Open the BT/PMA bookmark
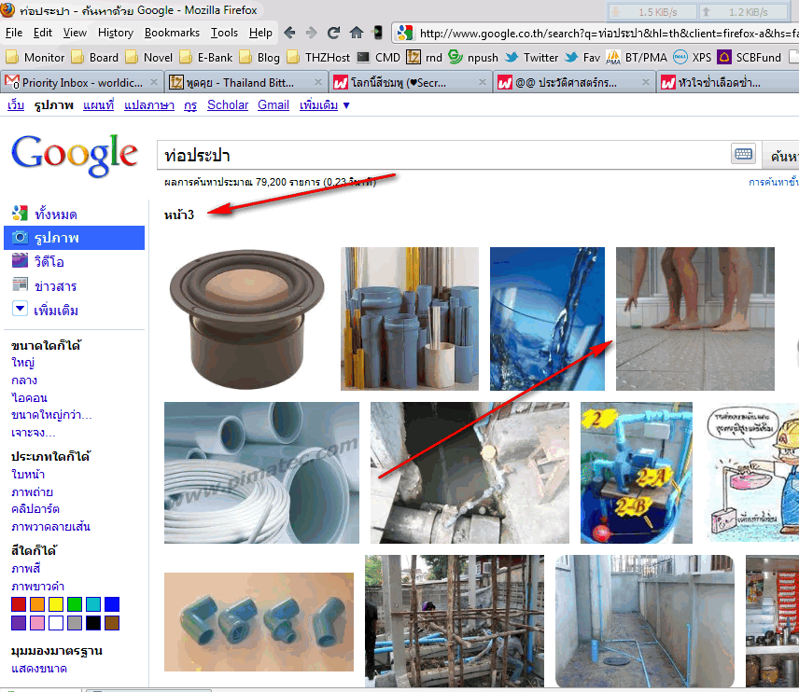The width and height of the screenshot is (799, 692). (x=637, y=58)
